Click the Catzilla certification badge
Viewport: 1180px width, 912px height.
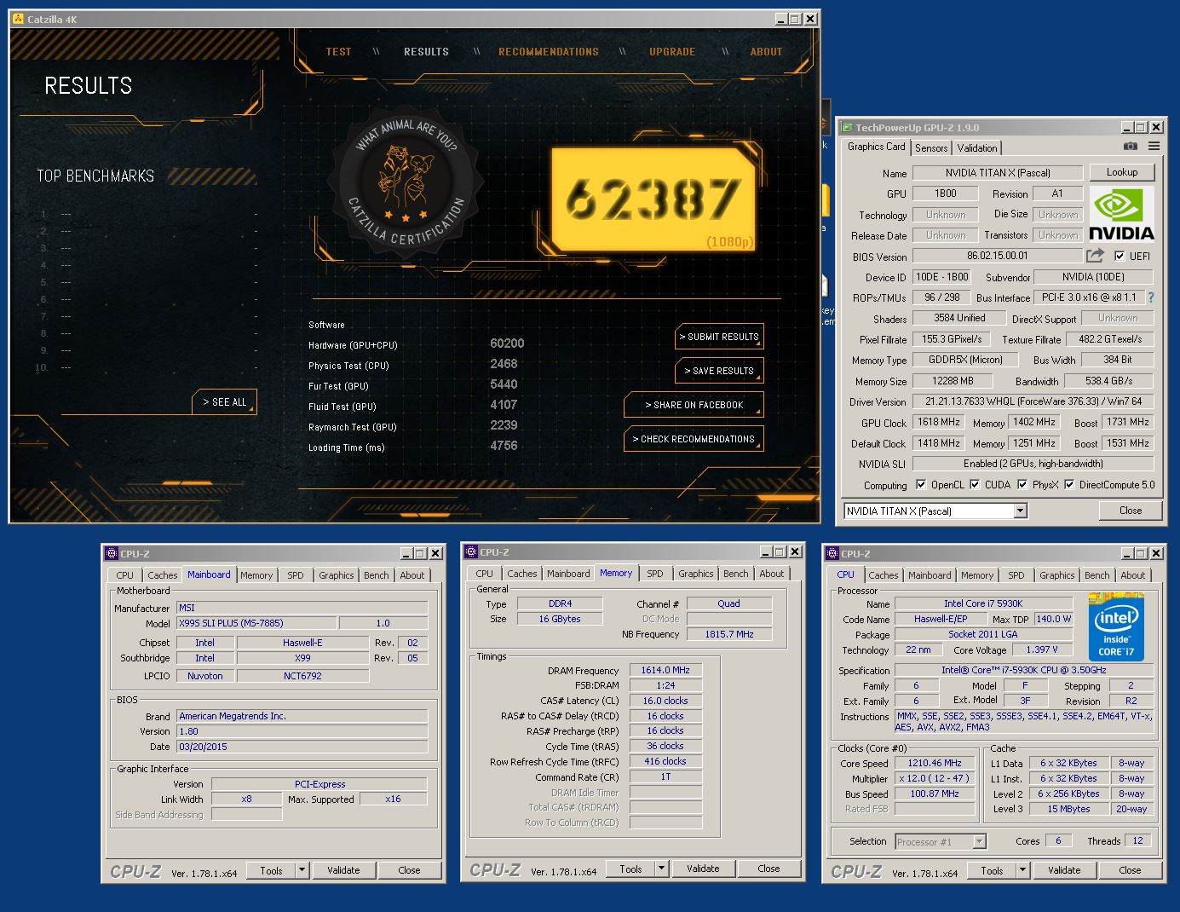[x=407, y=183]
